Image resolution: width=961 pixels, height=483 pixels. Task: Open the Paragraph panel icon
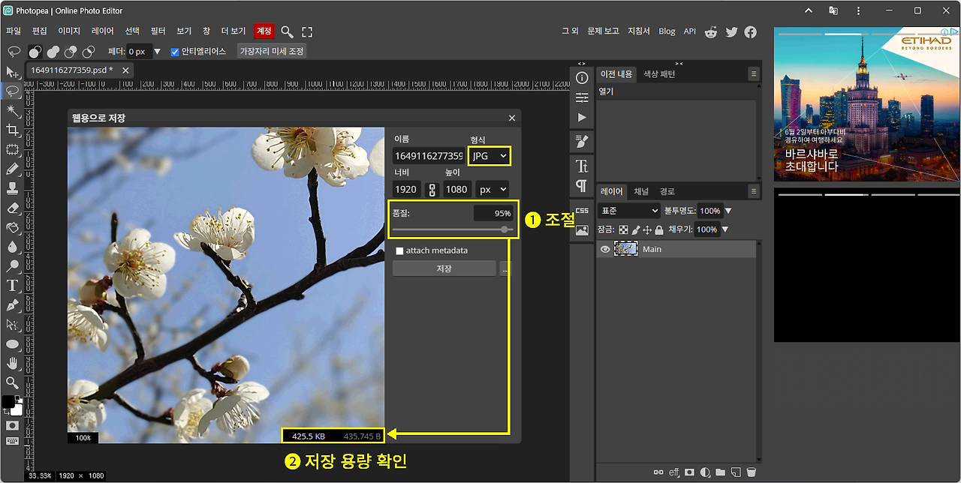click(582, 185)
